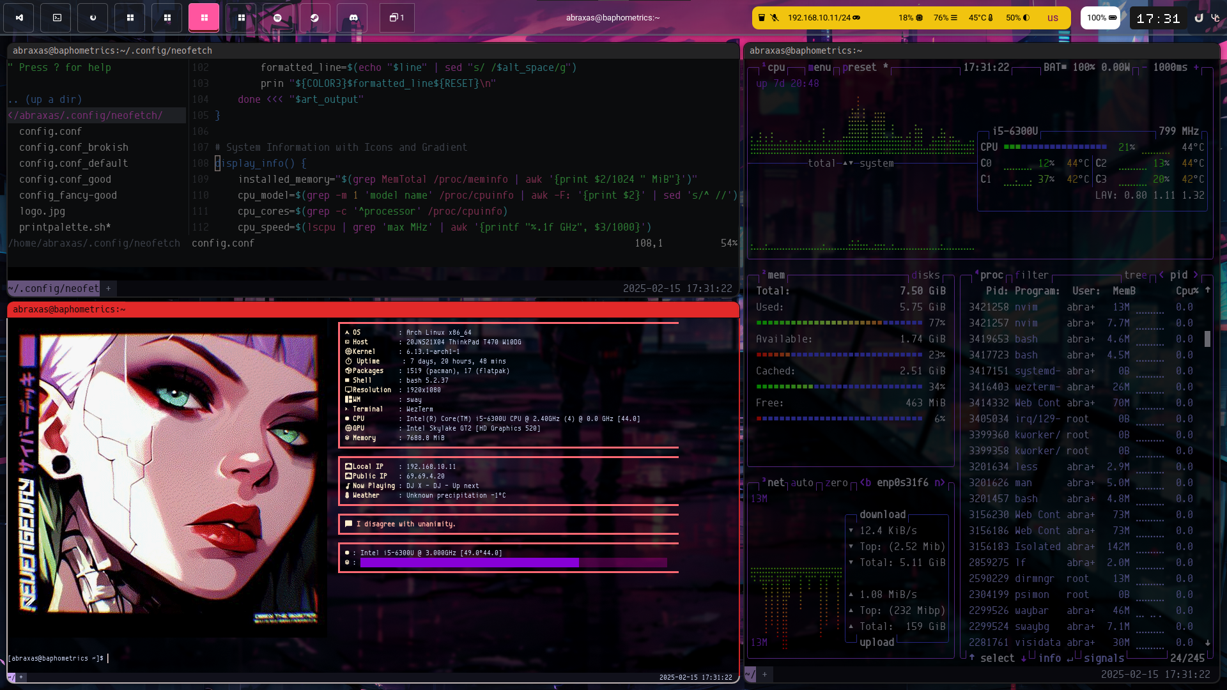Viewport: 1227px width, 690px height.
Task: Switch to previous network interface with b arrow
Action: tap(865, 483)
